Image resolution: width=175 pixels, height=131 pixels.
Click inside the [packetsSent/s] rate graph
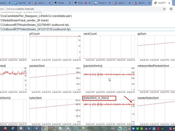(x=109, y=79)
